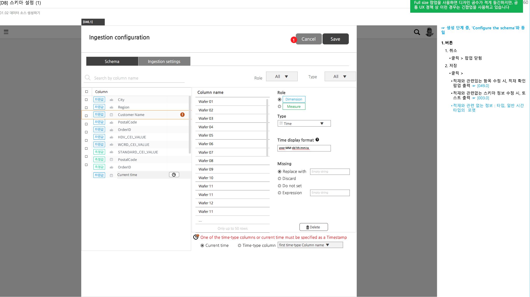
Task: Check the City row checkbox
Action: click(x=86, y=100)
